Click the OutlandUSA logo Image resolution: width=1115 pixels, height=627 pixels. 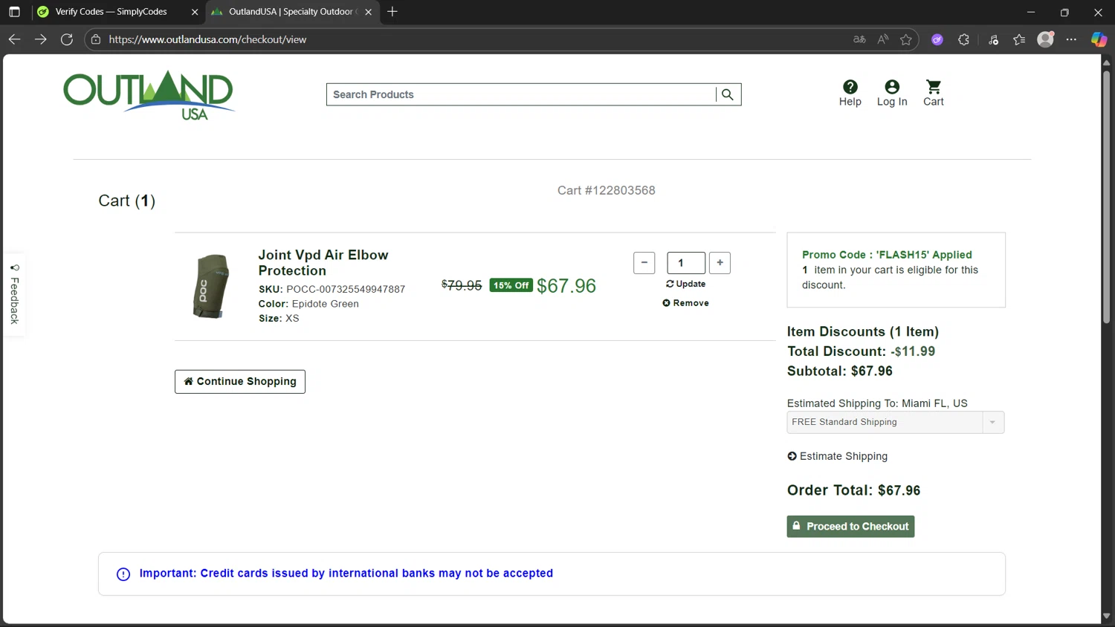click(x=149, y=95)
